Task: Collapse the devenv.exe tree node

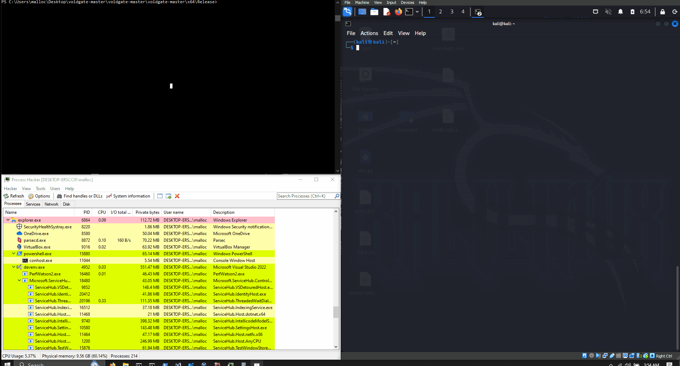Action: pos(13,267)
